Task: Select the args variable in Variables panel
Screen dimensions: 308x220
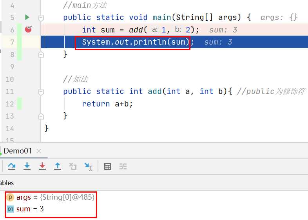Action: 51,197
